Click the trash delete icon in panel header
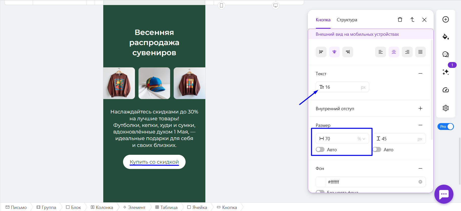 tap(400, 20)
